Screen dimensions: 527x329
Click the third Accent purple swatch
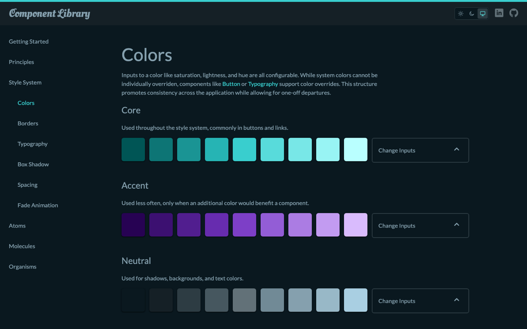189,225
